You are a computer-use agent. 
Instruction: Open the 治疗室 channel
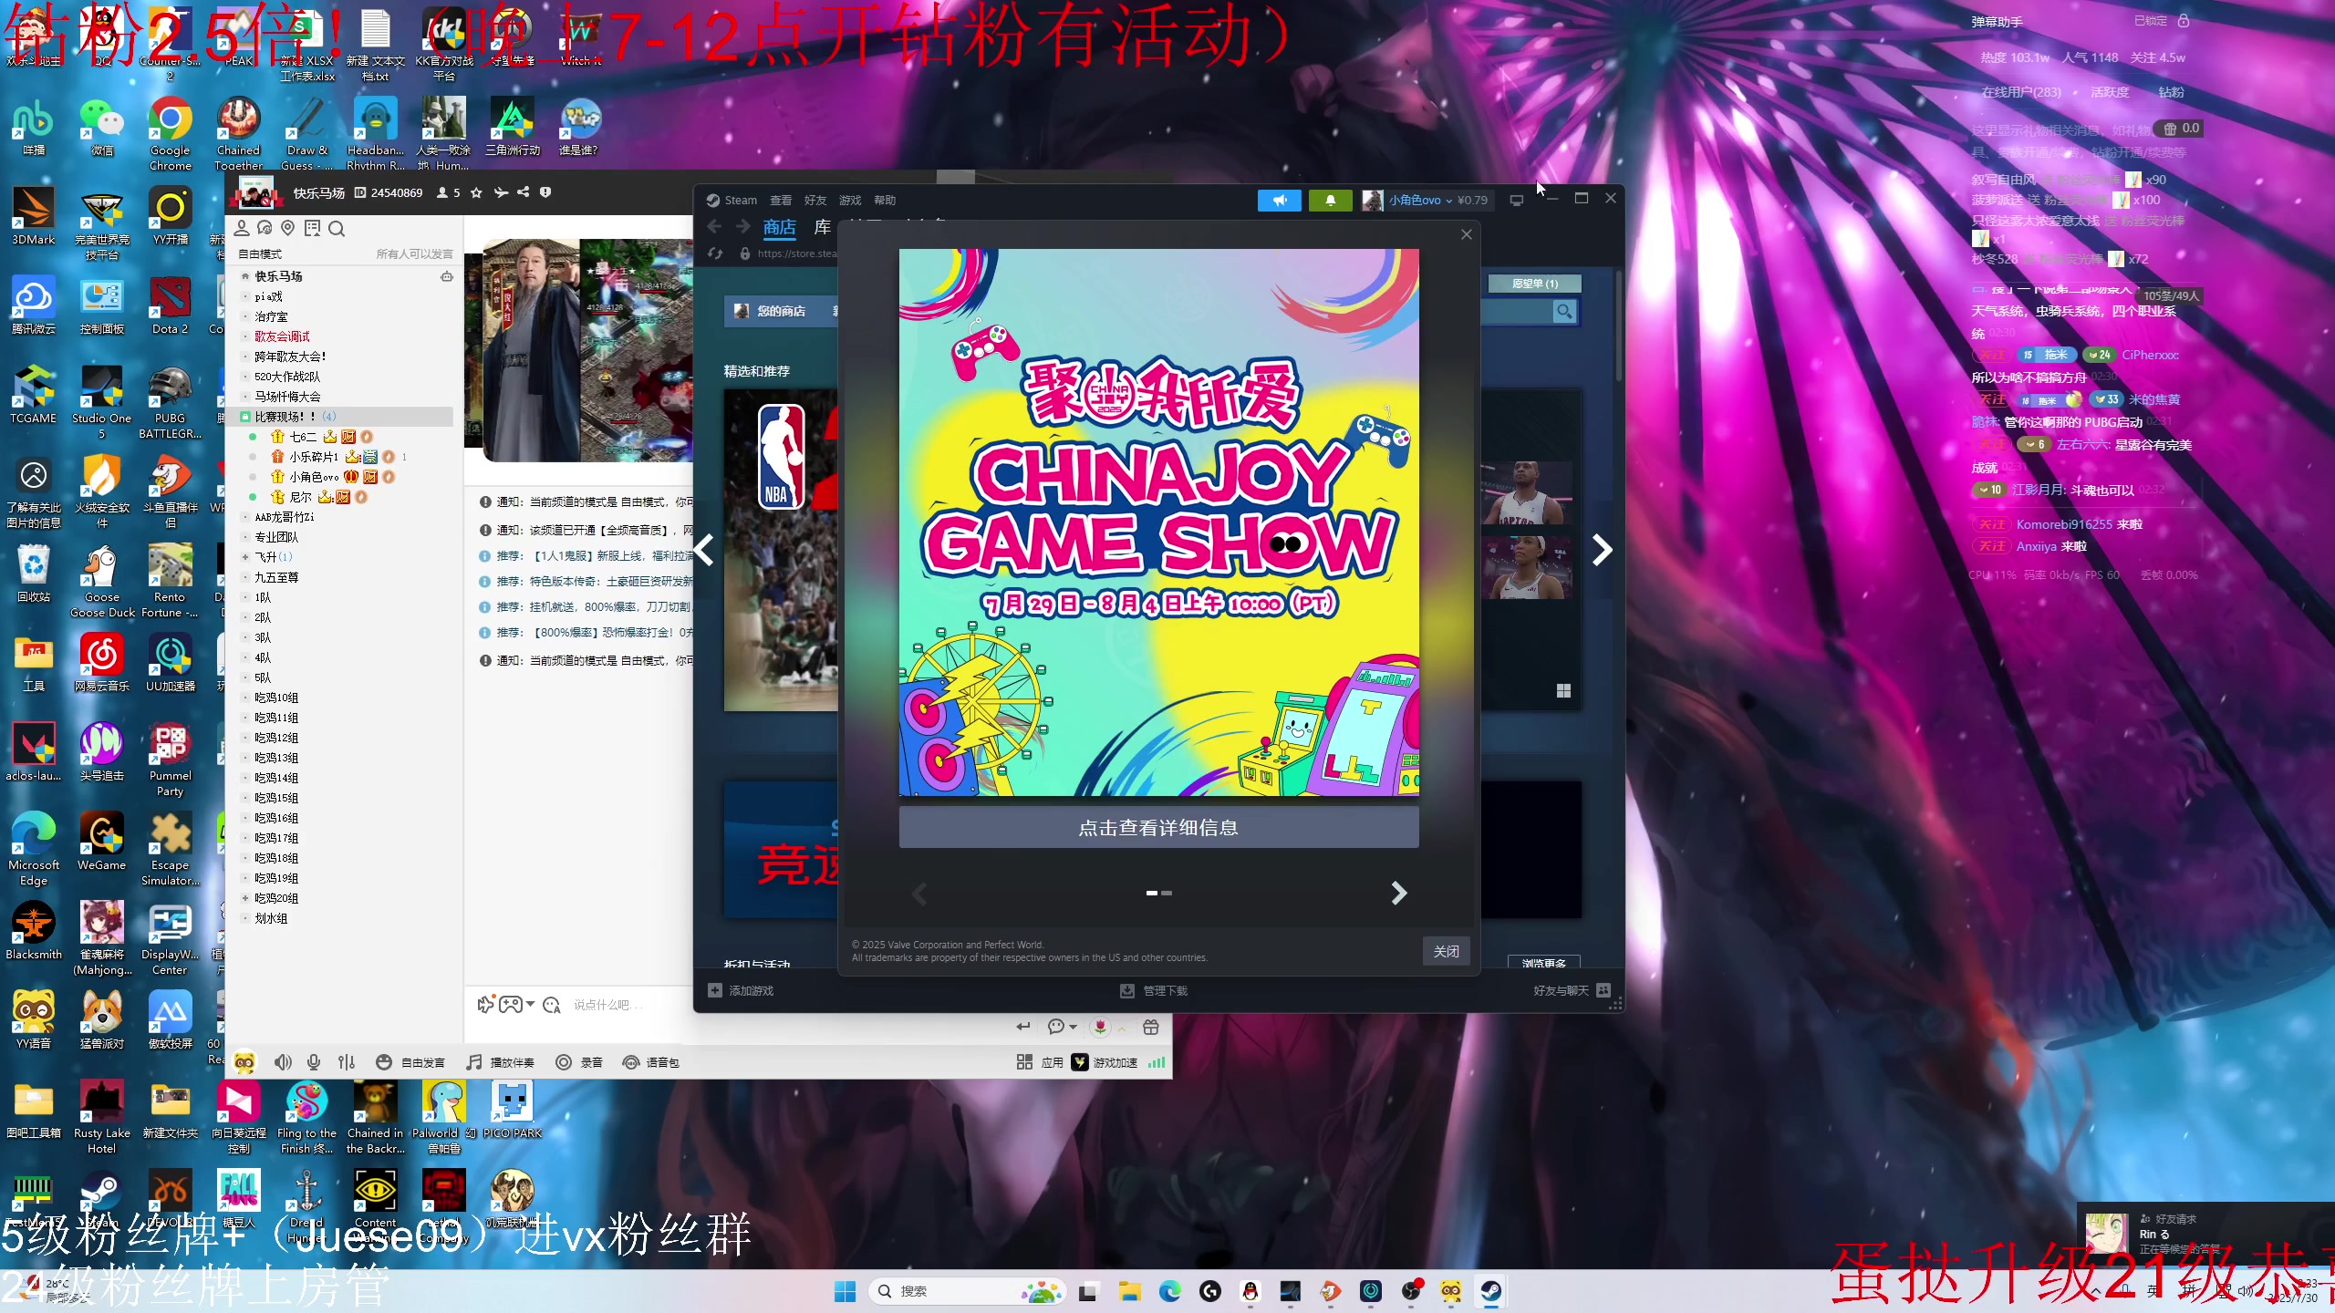point(271,316)
